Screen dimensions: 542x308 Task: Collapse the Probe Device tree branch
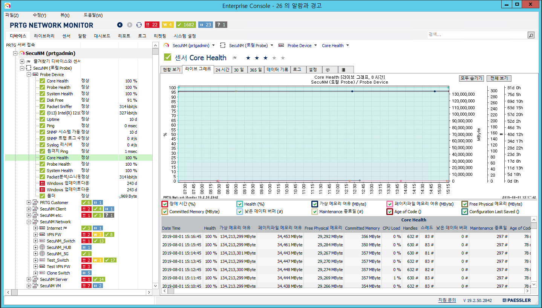29,74
